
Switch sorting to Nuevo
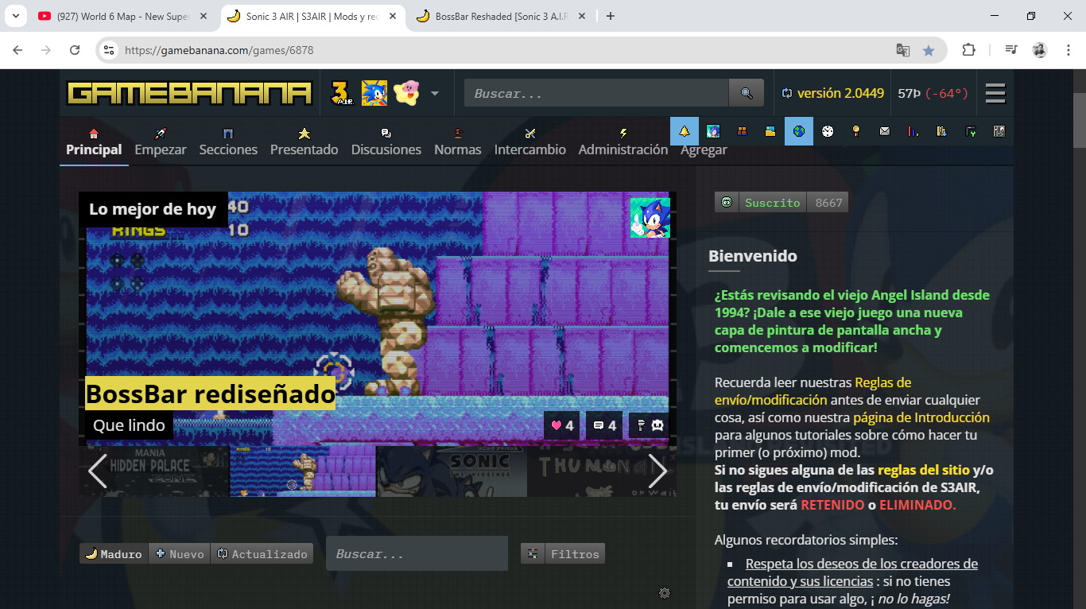pos(180,554)
